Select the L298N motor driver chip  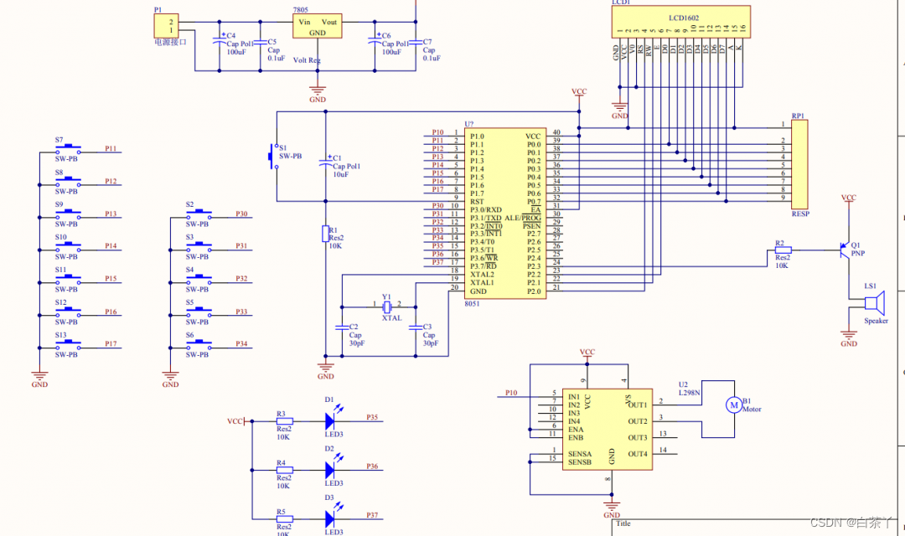[x=608, y=429]
